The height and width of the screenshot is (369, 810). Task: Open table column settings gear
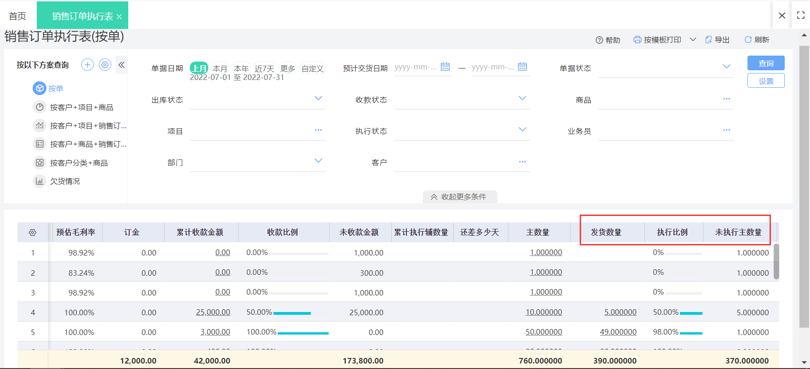[x=33, y=233]
